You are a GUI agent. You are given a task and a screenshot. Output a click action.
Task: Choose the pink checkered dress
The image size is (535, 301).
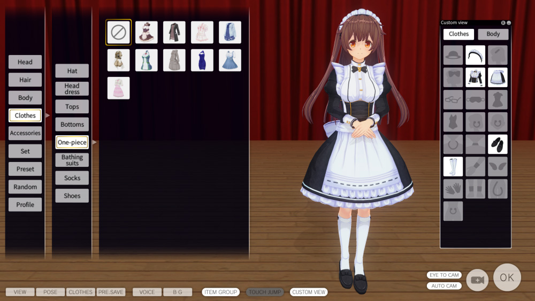(x=118, y=88)
